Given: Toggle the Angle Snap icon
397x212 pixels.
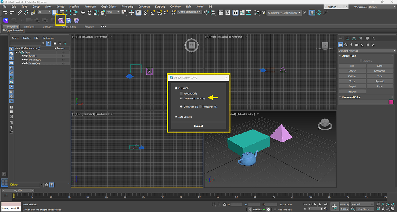Looking at the screenshot, I should [153, 12].
